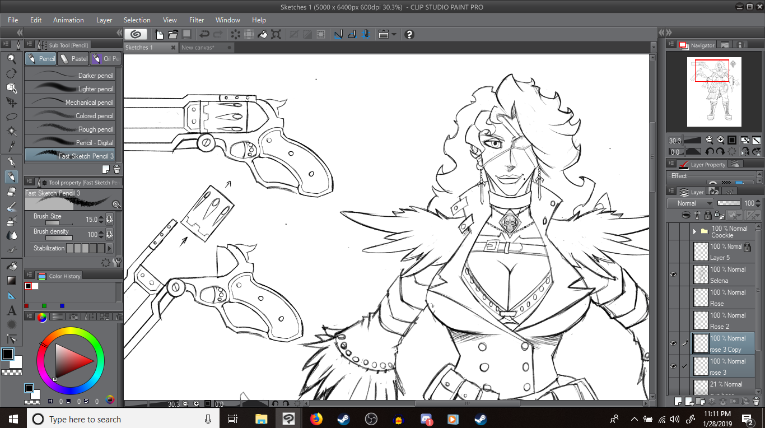Open Clip Studio launcher icon in toolbar
Viewport: 765px width, 428px height.
click(x=136, y=34)
